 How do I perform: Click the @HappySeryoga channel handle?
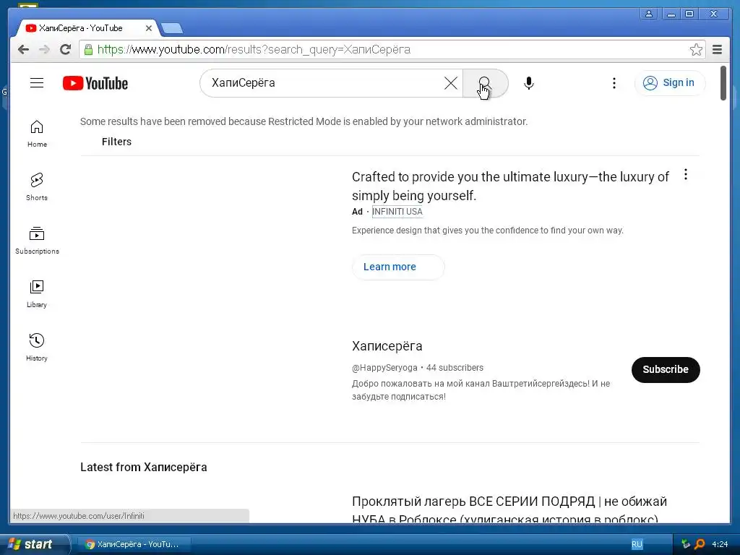click(384, 368)
